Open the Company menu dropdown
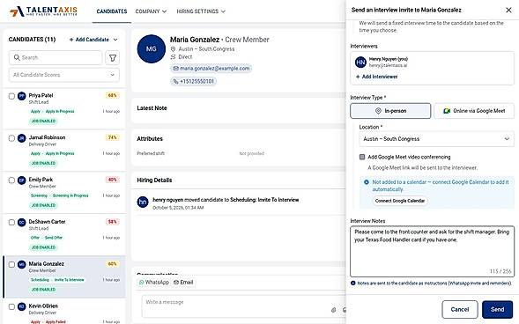 tap(151, 11)
